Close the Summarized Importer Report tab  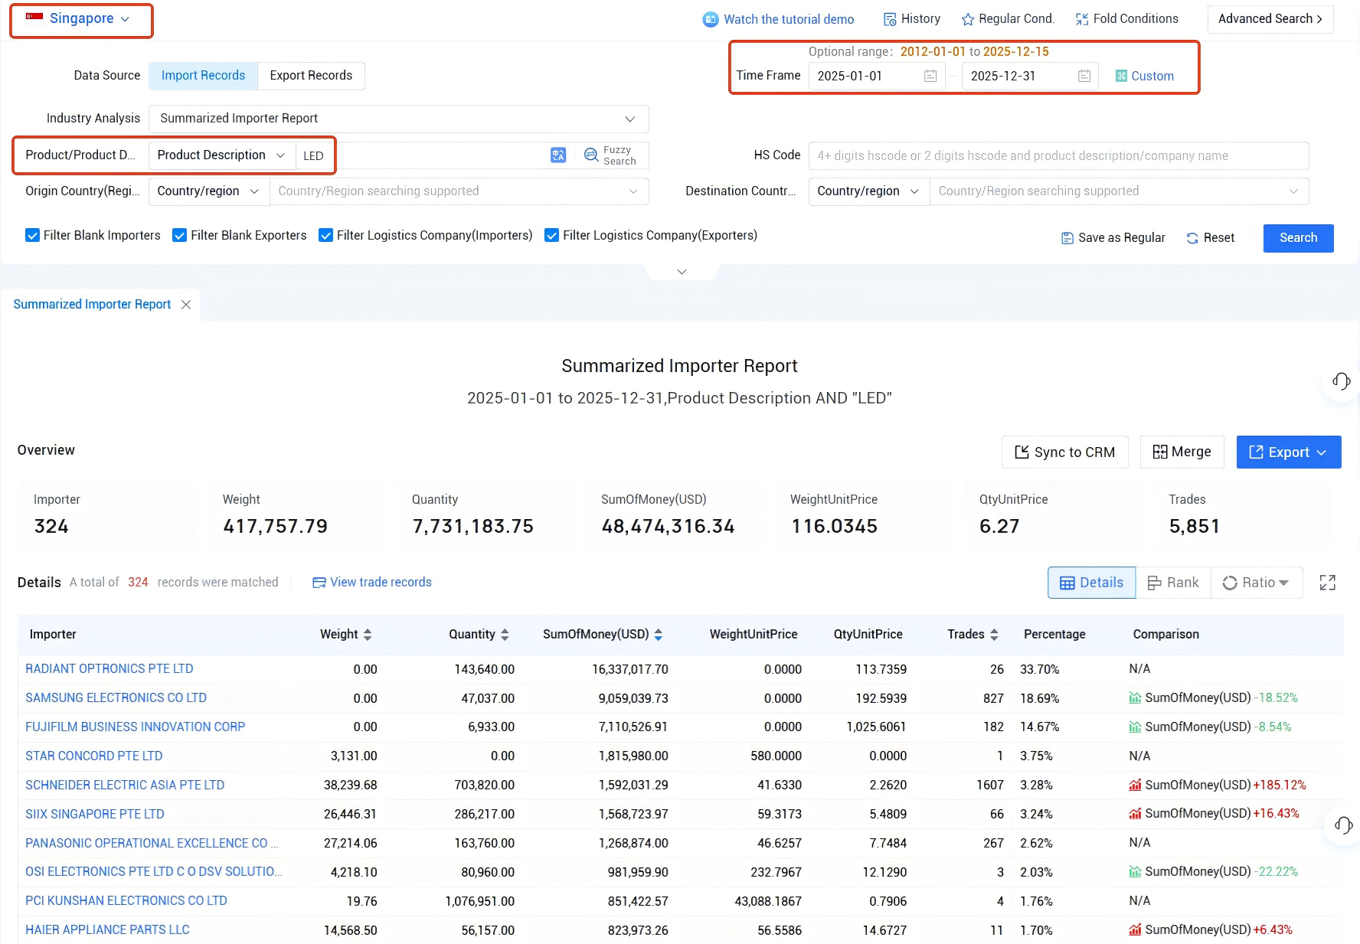(186, 305)
